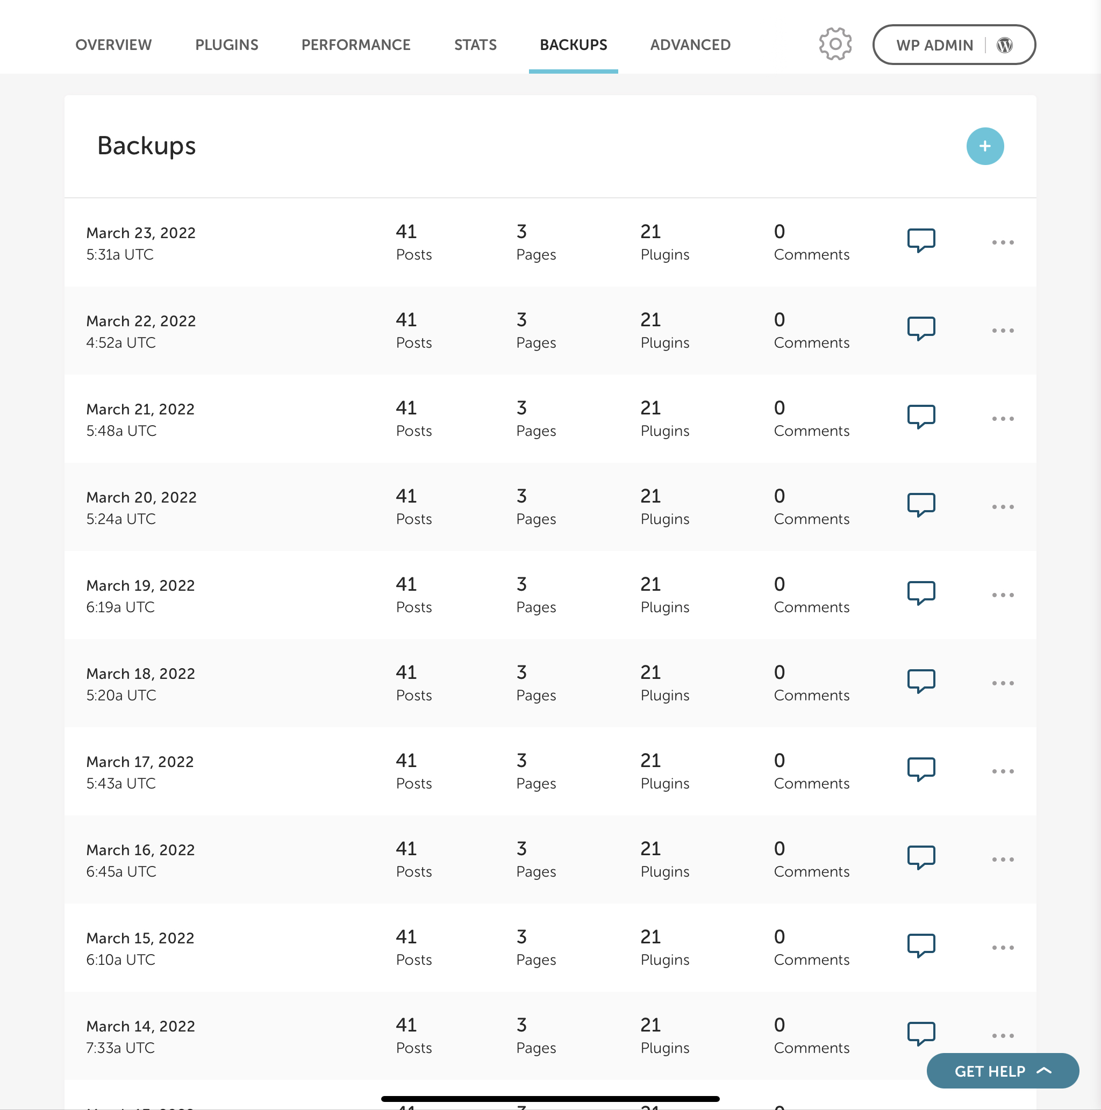Click note icon on March 17 backup

click(x=920, y=770)
